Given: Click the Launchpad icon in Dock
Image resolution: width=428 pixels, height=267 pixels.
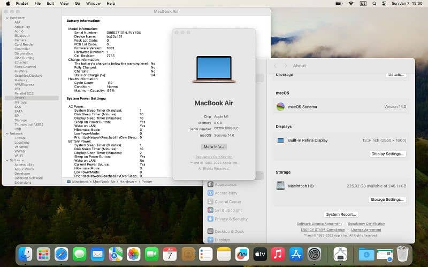Looking at the screenshot, I should (x=43, y=254).
